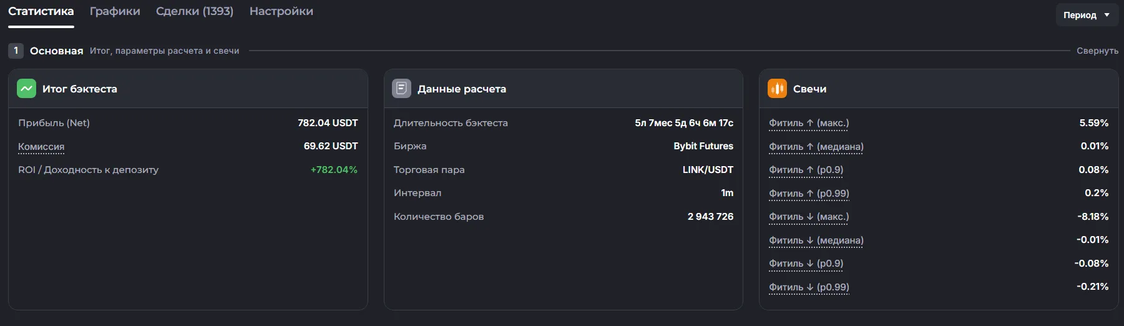Image resolution: width=1124 pixels, height=326 pixels.
Task: Click the Фитиль ↓ (макс.) label
Action: [809, 217]
